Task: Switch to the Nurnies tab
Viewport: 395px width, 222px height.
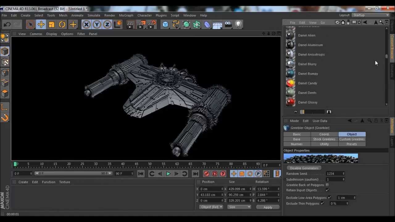Action: coord(297,144)
